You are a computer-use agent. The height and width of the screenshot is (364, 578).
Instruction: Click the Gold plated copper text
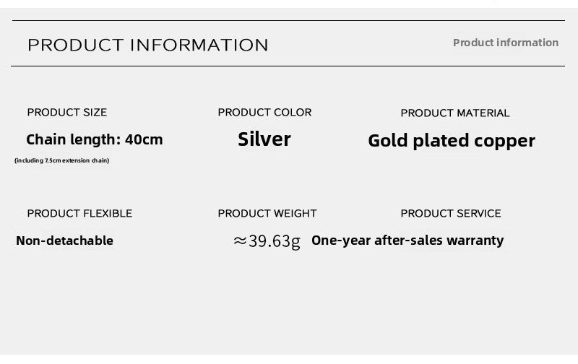point(452,141)
